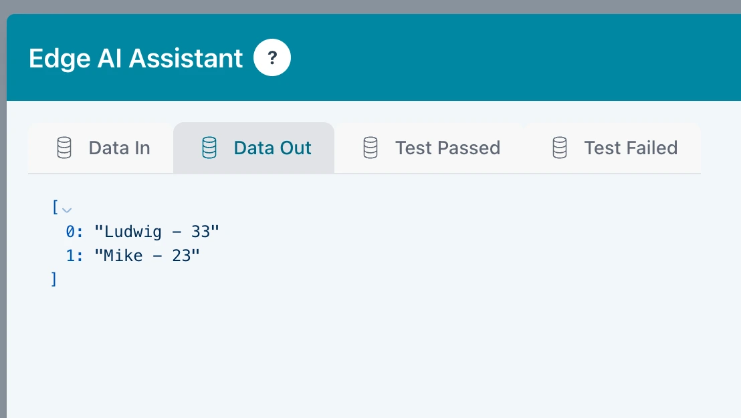The height and width of the screenshot is (418, 741).
Task: Click the Data In database icon
Action: (x=64, y=148)
